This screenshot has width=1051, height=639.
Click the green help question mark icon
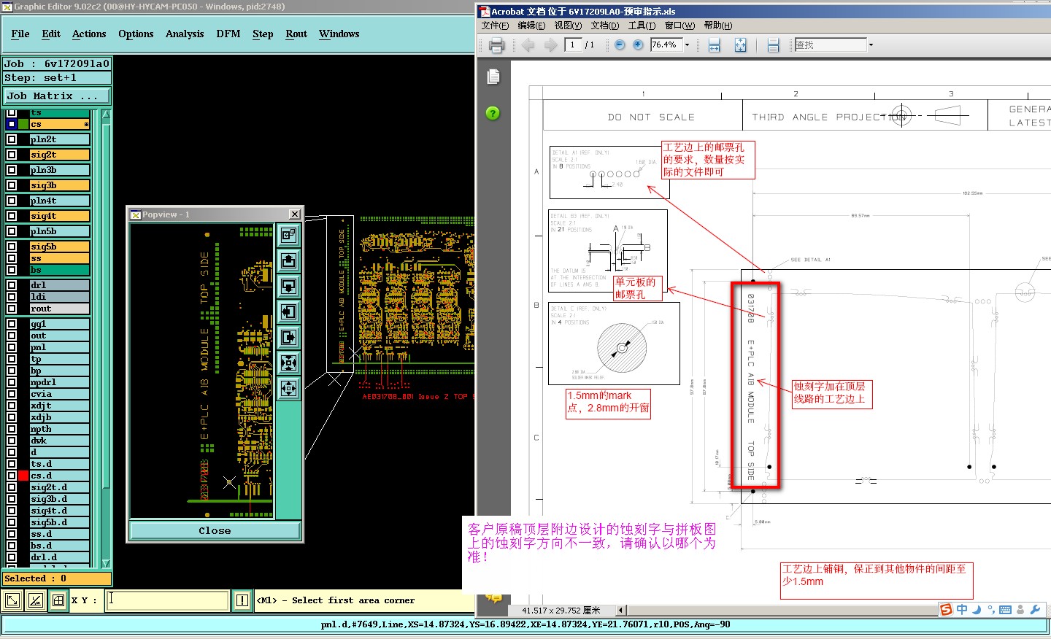[x=493, y=113]
